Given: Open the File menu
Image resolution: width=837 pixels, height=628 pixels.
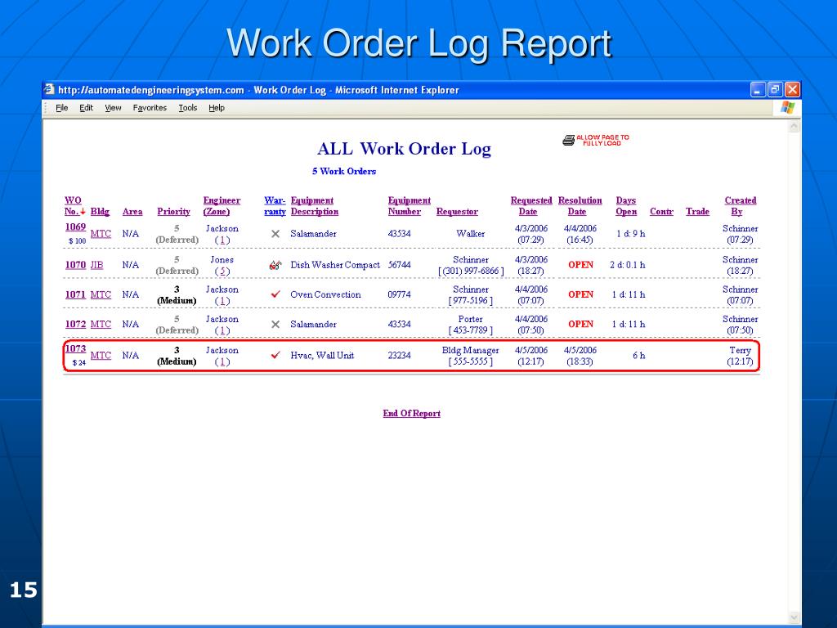Looking at the screenshot, I should 62,107.
